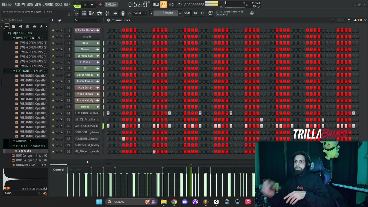
Task: Mute the Main Guitar channel
Action: click(53, 88)
